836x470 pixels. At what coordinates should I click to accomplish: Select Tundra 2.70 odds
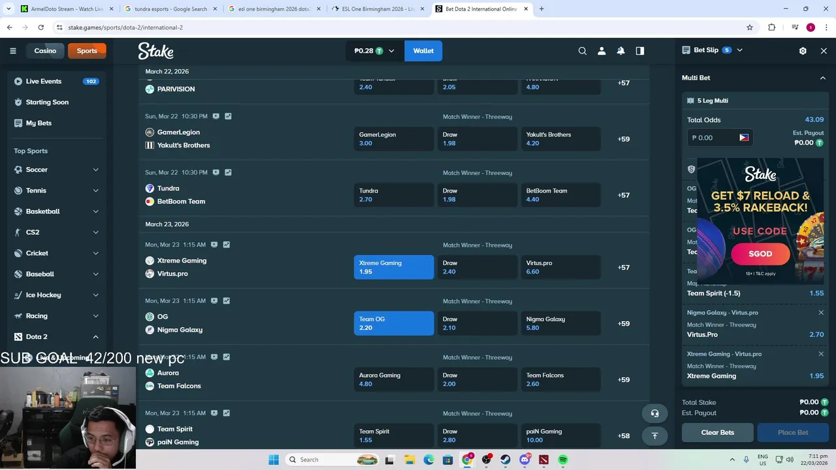(x=394, y=195)
